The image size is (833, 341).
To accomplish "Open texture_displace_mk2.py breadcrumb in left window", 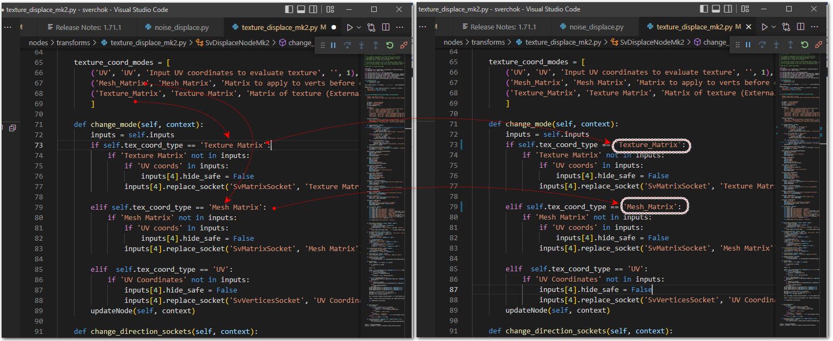I will point(143,42).
